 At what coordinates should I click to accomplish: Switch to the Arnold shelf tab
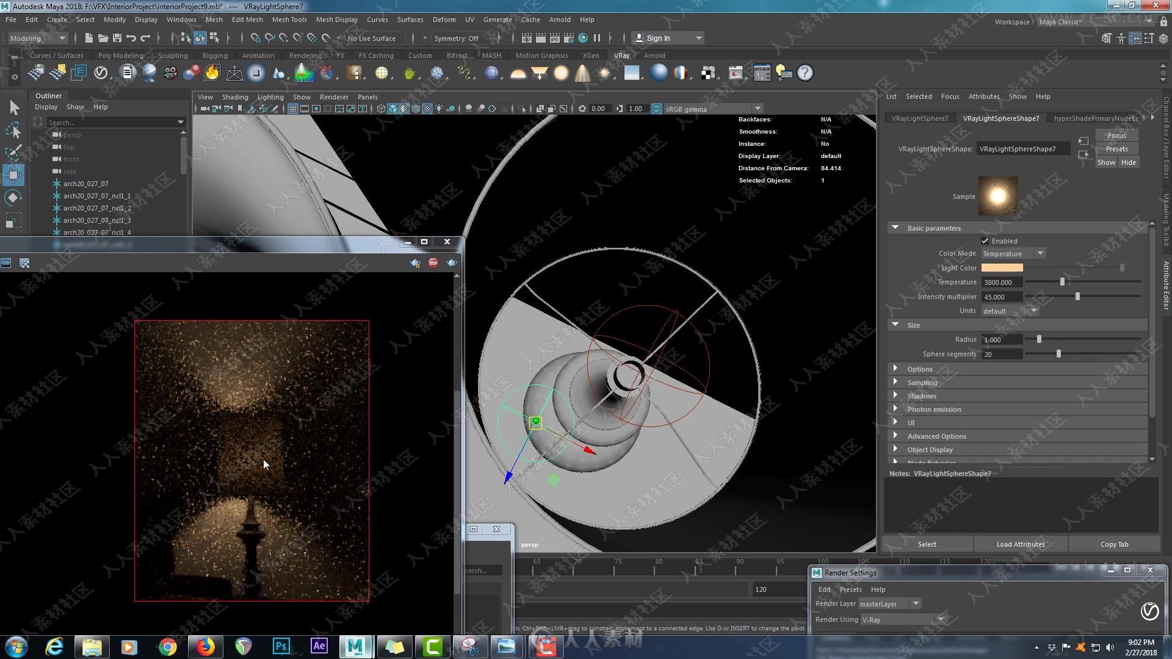(654, 56)
